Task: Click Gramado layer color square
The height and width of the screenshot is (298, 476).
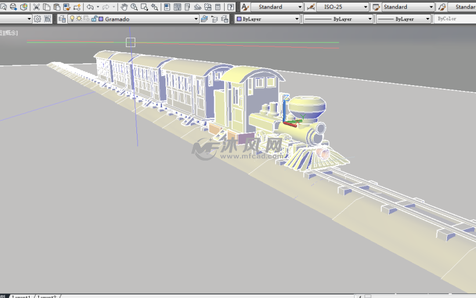Action: (101, 19)
